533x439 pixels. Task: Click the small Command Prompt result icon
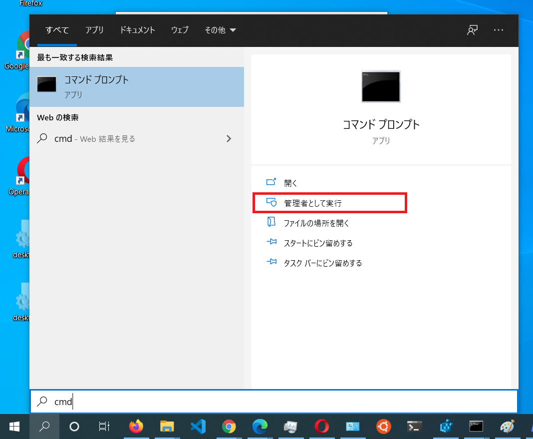click(46, 84)
